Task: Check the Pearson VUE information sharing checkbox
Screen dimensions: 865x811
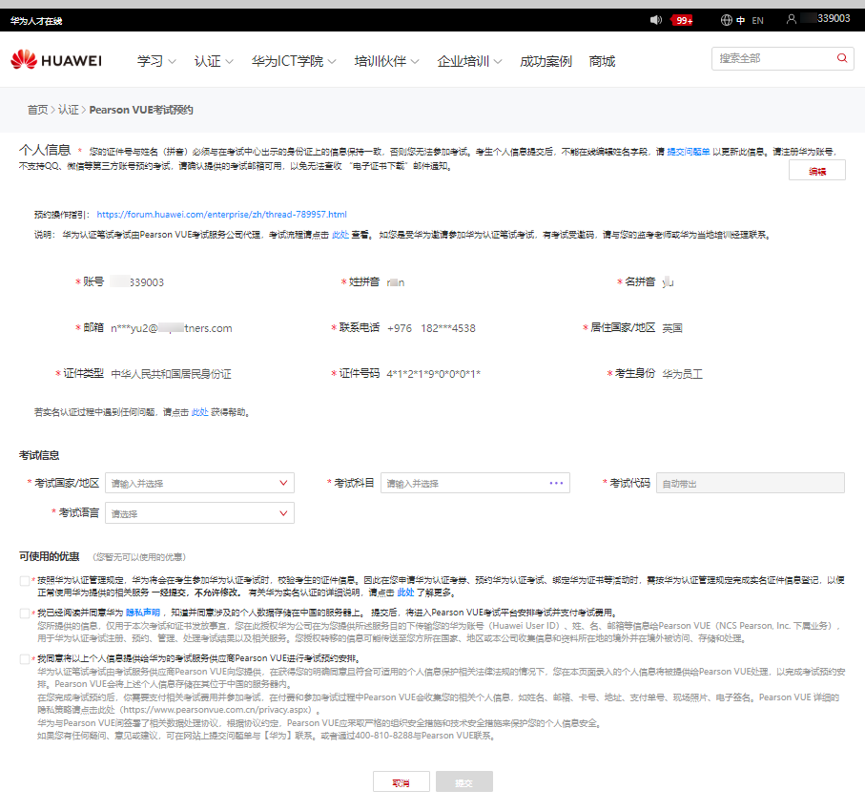Action: click(24, 659)
